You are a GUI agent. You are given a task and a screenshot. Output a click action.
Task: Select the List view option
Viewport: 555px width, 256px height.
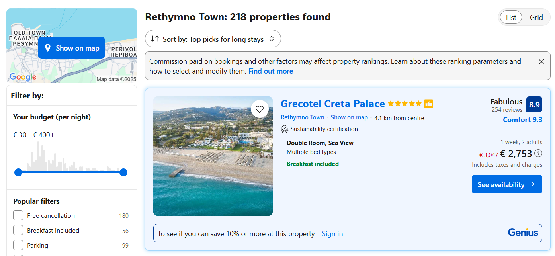[511, 18]
